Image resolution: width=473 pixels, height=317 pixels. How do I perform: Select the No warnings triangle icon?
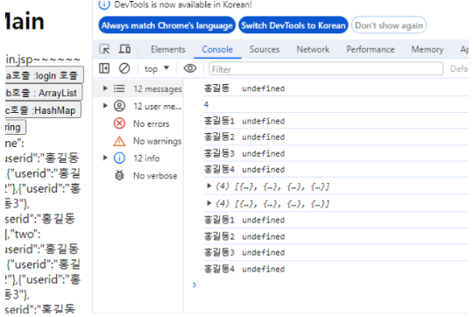[x=119, y=141]
